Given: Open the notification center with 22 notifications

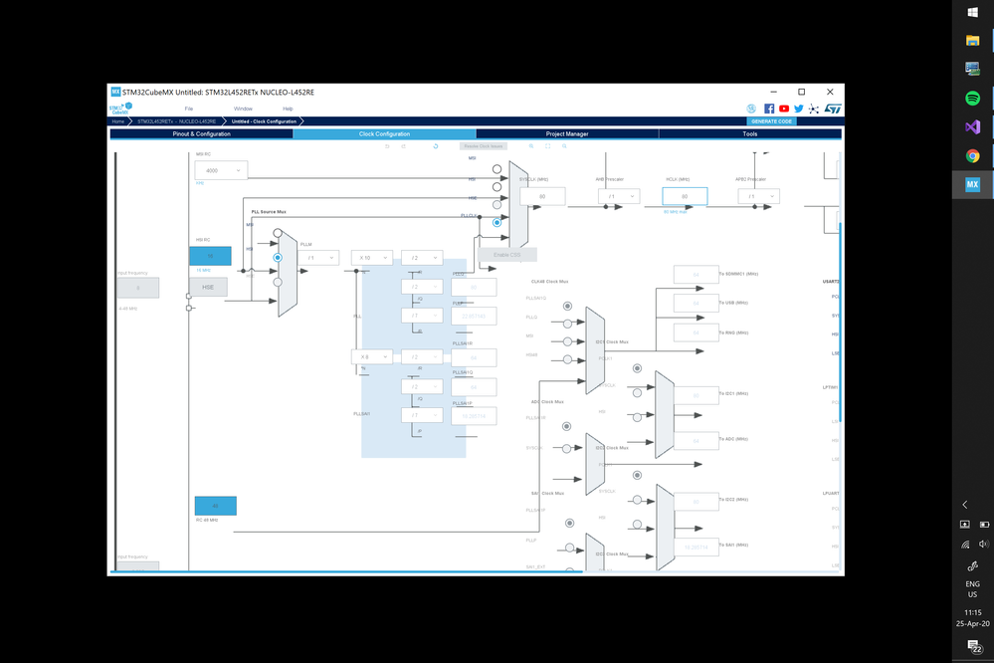Looking at the screenshot, I should pyautogui.click(x=974, y=646).
